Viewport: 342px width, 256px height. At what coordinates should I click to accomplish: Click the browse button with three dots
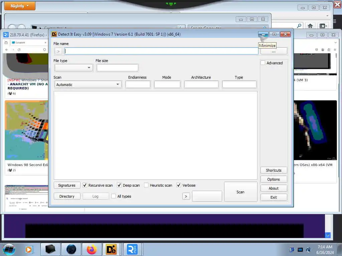tap(274, 51)
